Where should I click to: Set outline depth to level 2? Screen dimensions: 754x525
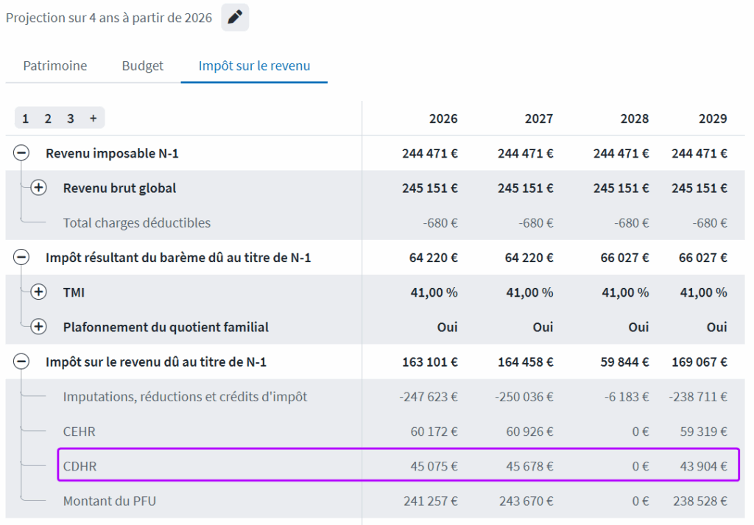coord(48,119)
